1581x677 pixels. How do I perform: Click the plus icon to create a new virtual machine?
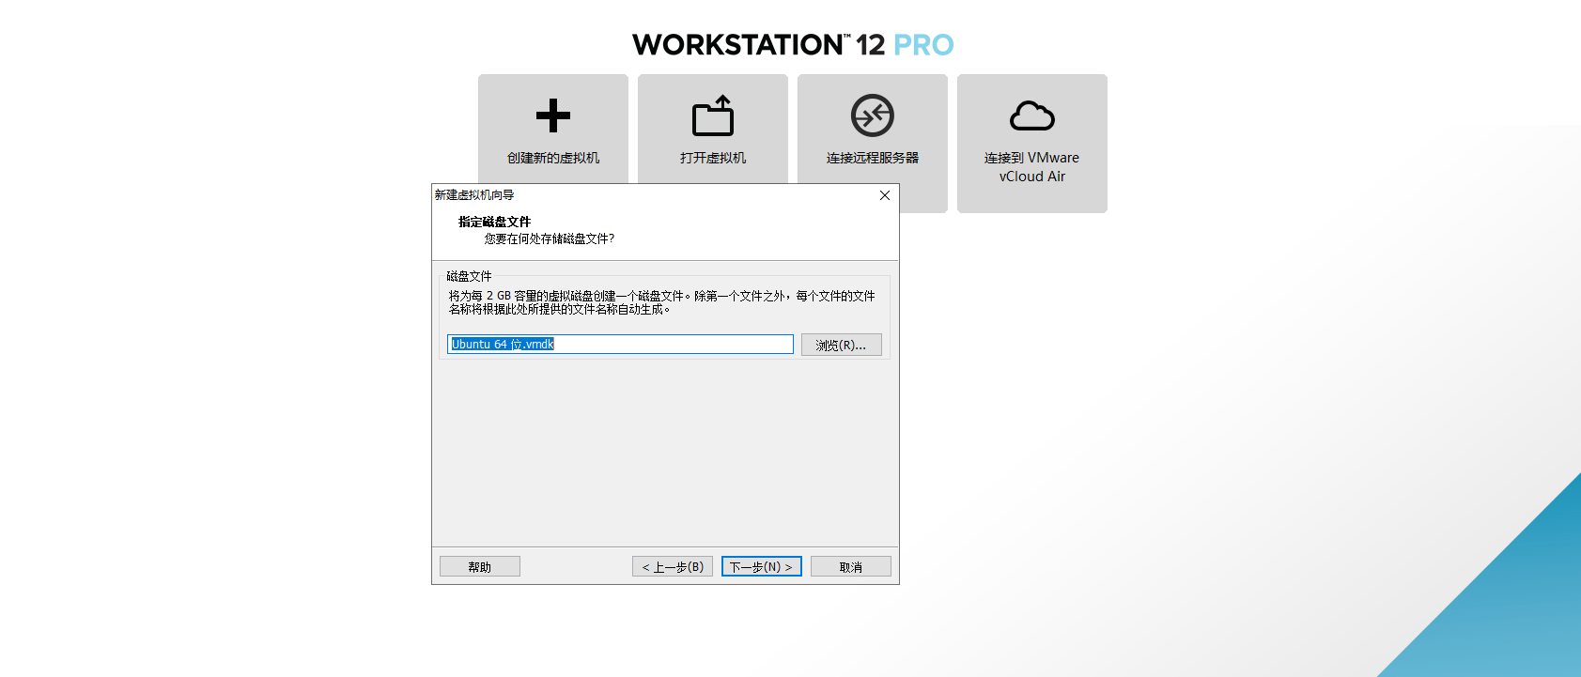553,115
